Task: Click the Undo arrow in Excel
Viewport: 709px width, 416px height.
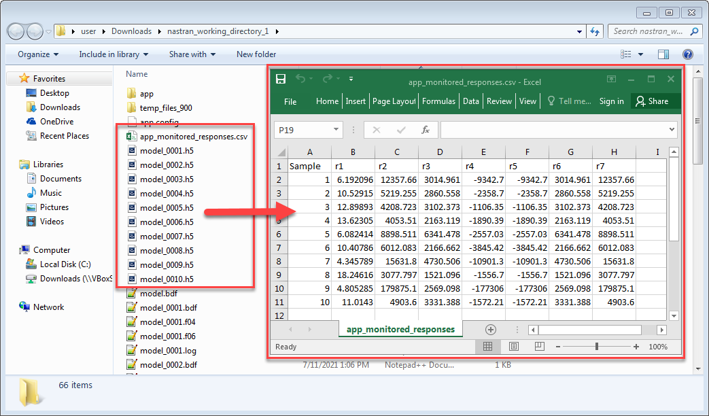Action: (300, 79)
